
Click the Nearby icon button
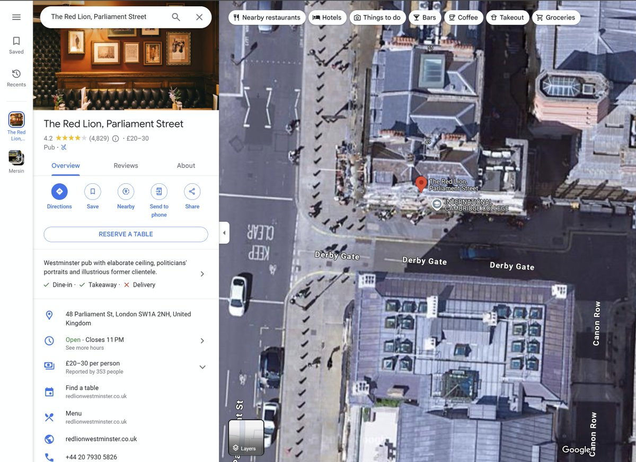pos(126,191)
